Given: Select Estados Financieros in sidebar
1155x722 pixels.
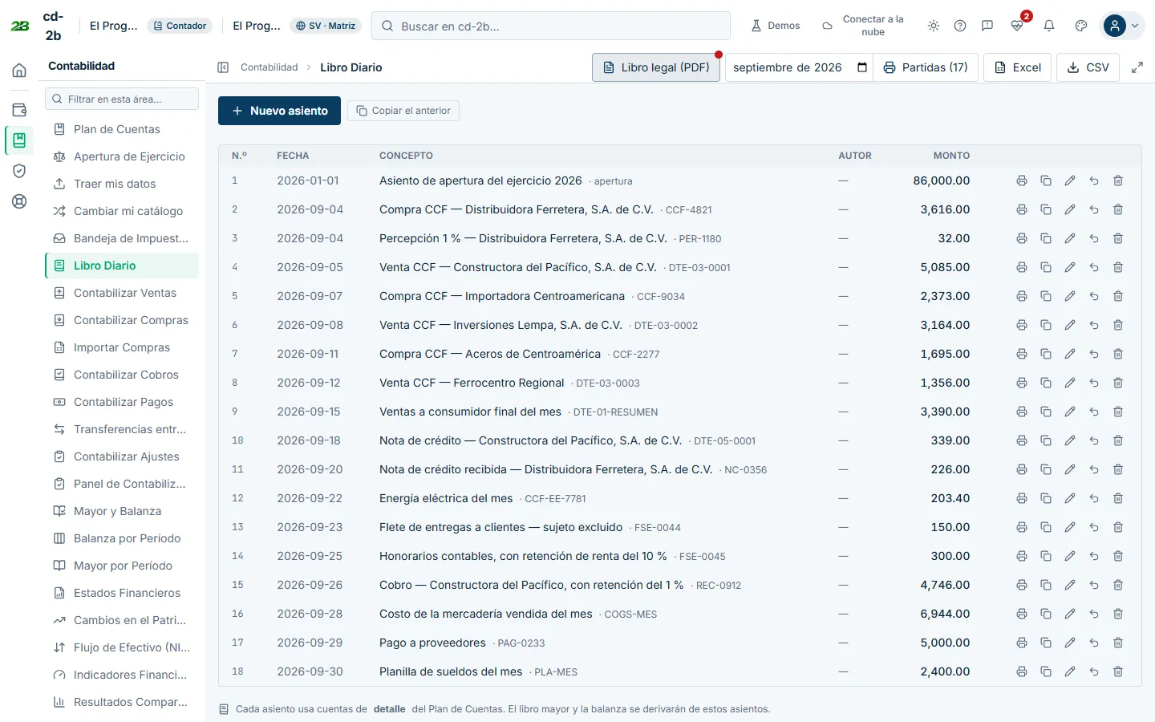Looking at the screenshot, I should (122, 593).
